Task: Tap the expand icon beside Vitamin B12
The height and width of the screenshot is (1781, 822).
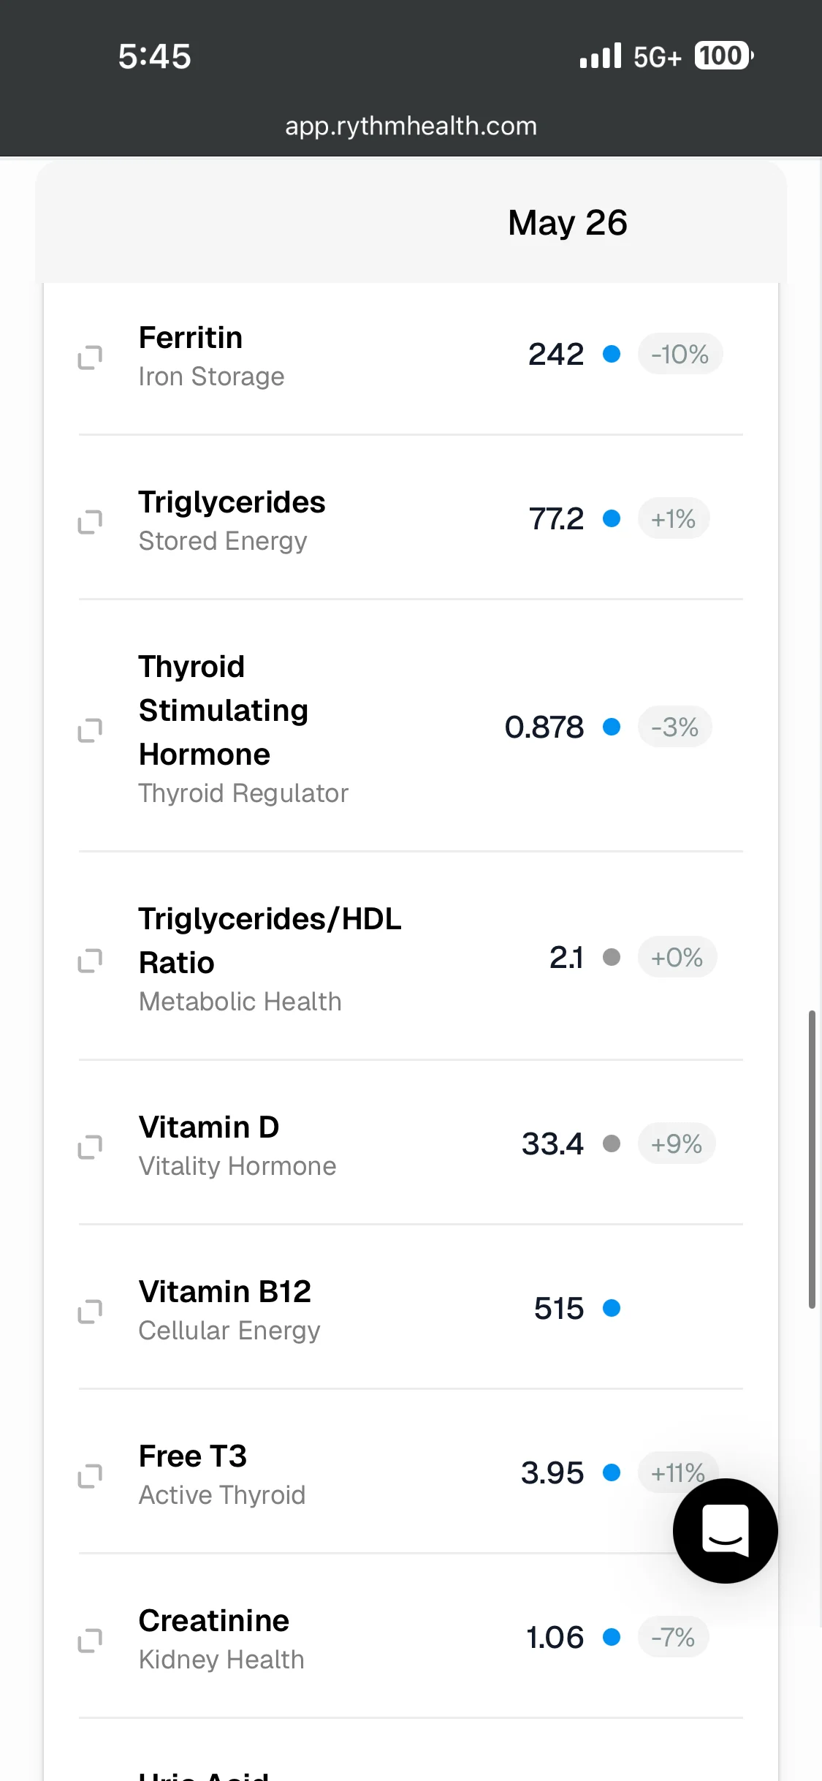Action: pos(90,1311)
